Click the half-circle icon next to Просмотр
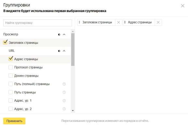Screen dimensions: 188x127 [x=59, y=34]
